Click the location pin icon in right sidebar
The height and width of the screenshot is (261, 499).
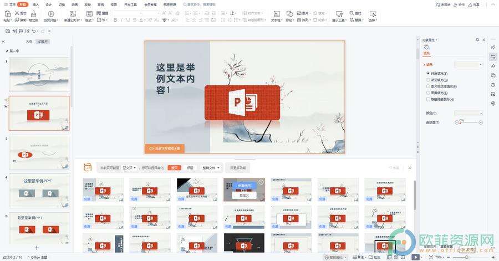[493, 104]
